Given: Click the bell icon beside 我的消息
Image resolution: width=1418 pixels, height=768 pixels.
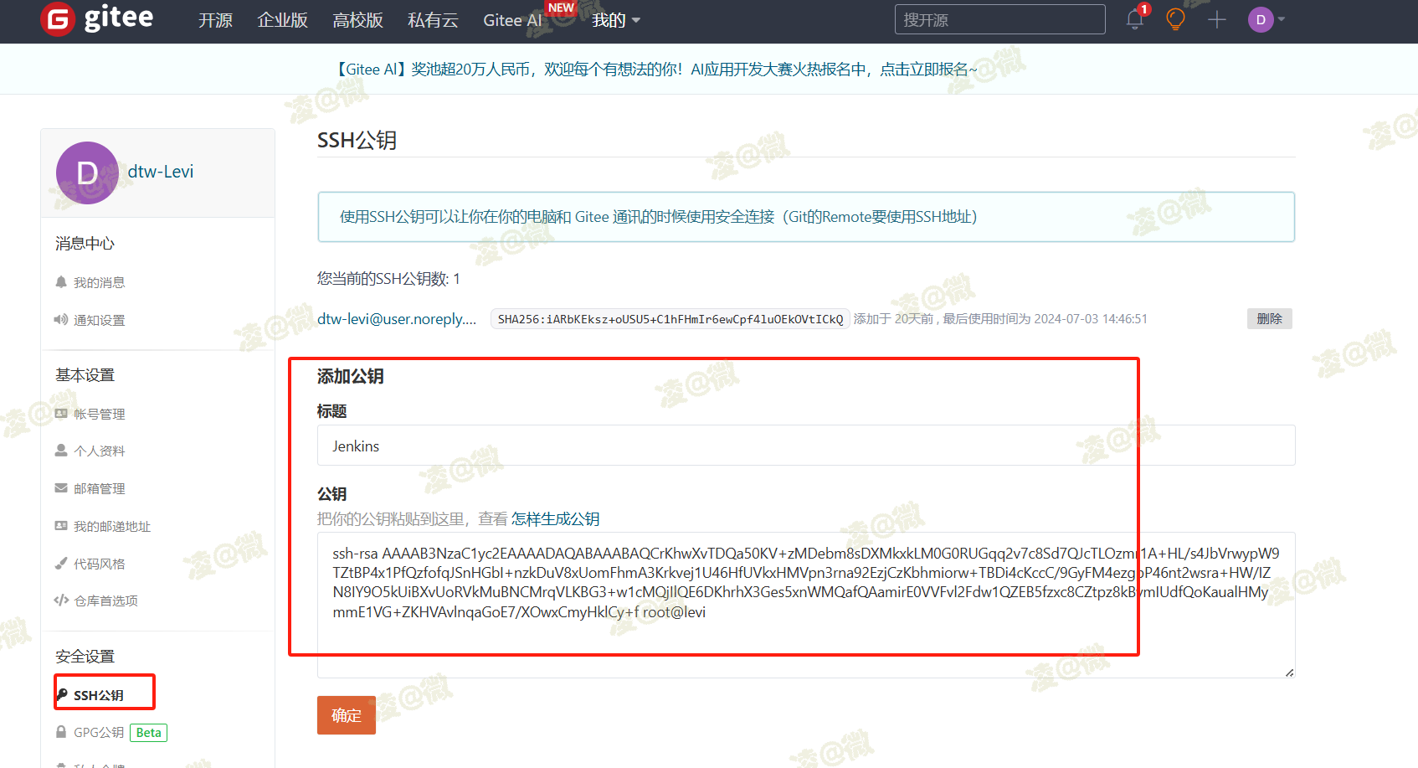Looking at the screenshot, I should (x=61, y=282).
